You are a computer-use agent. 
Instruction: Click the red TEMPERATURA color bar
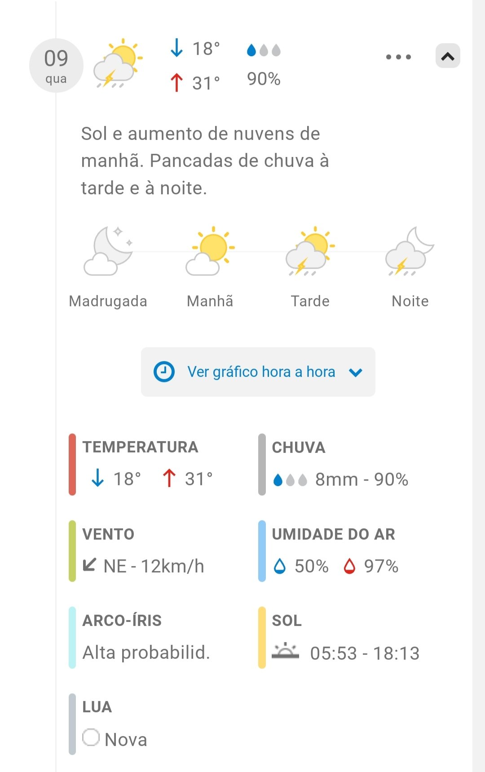72,464
